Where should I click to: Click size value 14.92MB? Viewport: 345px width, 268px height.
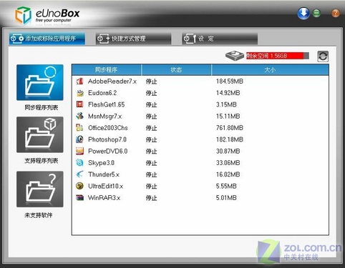pos(228,93)
